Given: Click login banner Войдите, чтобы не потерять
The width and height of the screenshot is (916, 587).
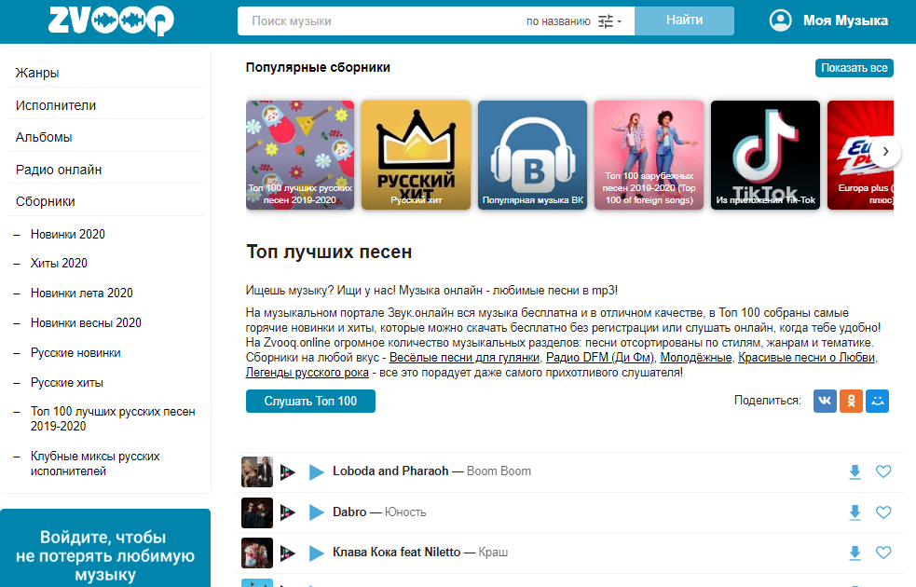Looking at the screenshot, I should [x=105, y=548].
